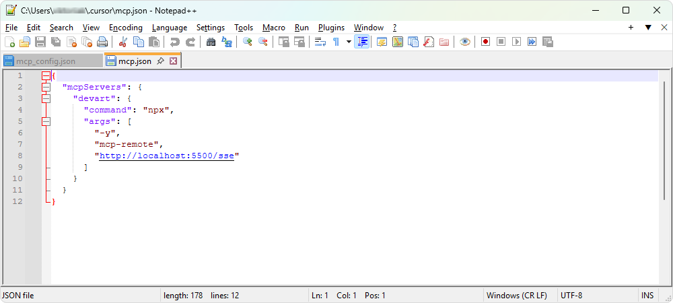Screen dimensions: 673x303
Task: Click the Zoom Out magnifier icon
Action: coord(262,42)
